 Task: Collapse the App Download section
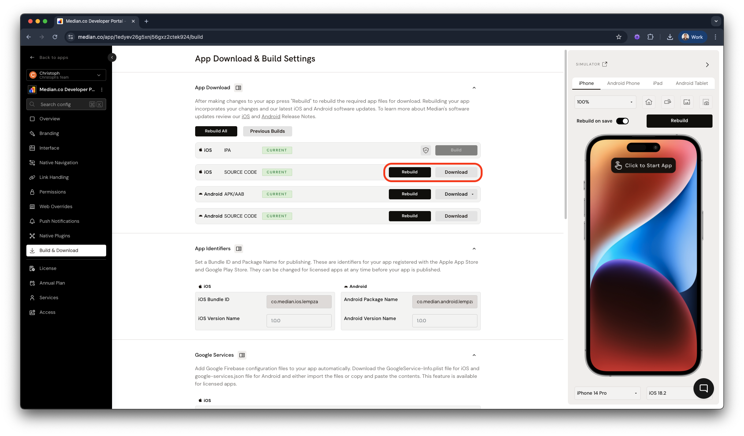pyautogui.click(x=474, y=88)
